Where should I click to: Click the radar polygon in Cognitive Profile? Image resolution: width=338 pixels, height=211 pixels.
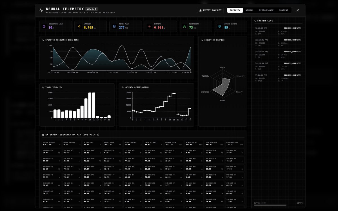223,86
